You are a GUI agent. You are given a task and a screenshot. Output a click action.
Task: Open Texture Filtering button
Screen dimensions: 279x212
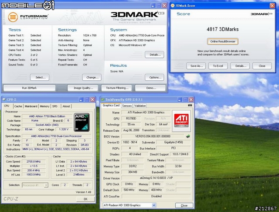117,88
